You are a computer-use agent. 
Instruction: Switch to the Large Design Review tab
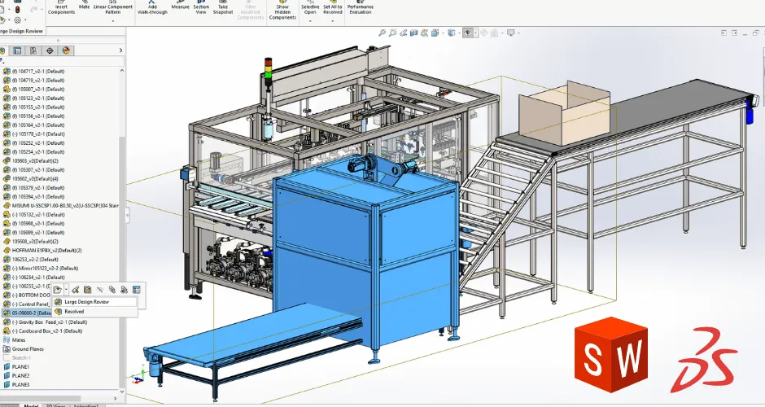pyautogui.click(x=23, y=31)
